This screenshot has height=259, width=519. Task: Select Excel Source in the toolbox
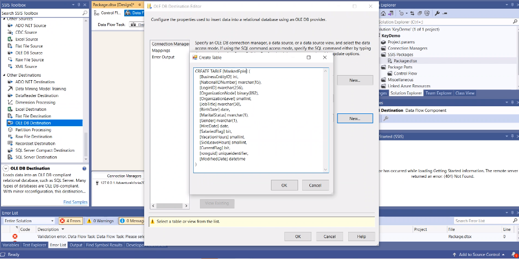click(27, 39)
